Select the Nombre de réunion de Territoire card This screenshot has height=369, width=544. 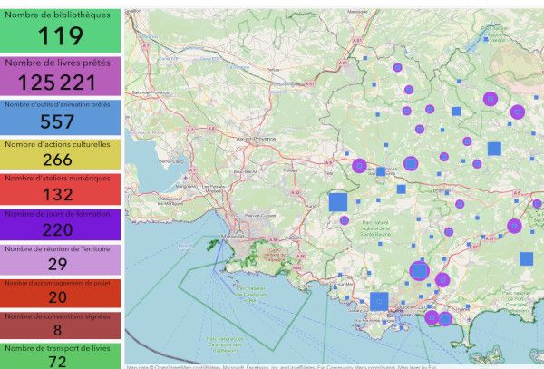pyautogui.click(x=61, y=258)
